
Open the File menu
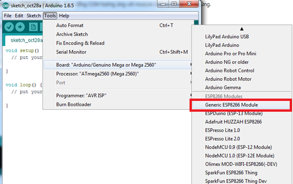[8, 15]
